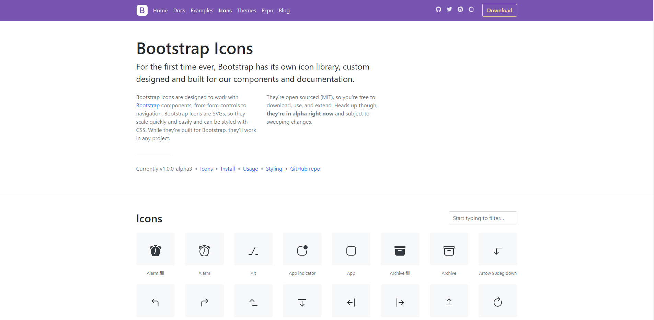Screen dimensions: 654x320
Task: Jump to the Install section link
Action: tap(228, 169)
